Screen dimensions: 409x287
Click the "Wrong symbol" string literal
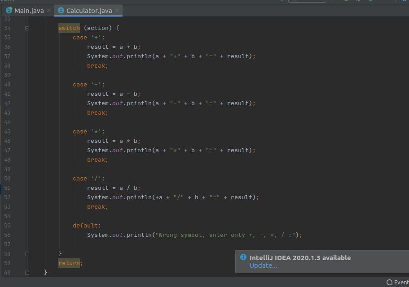coord(225,235)
